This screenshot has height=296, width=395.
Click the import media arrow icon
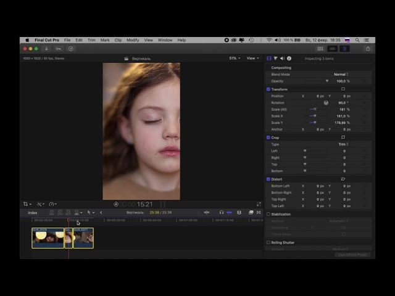pyautogui.click(x=46, y=49)
